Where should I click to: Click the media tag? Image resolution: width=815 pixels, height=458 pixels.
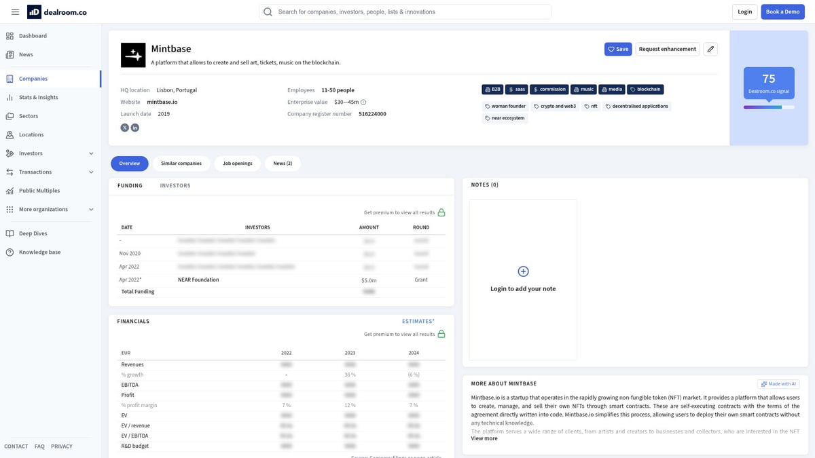coord(612,89)
